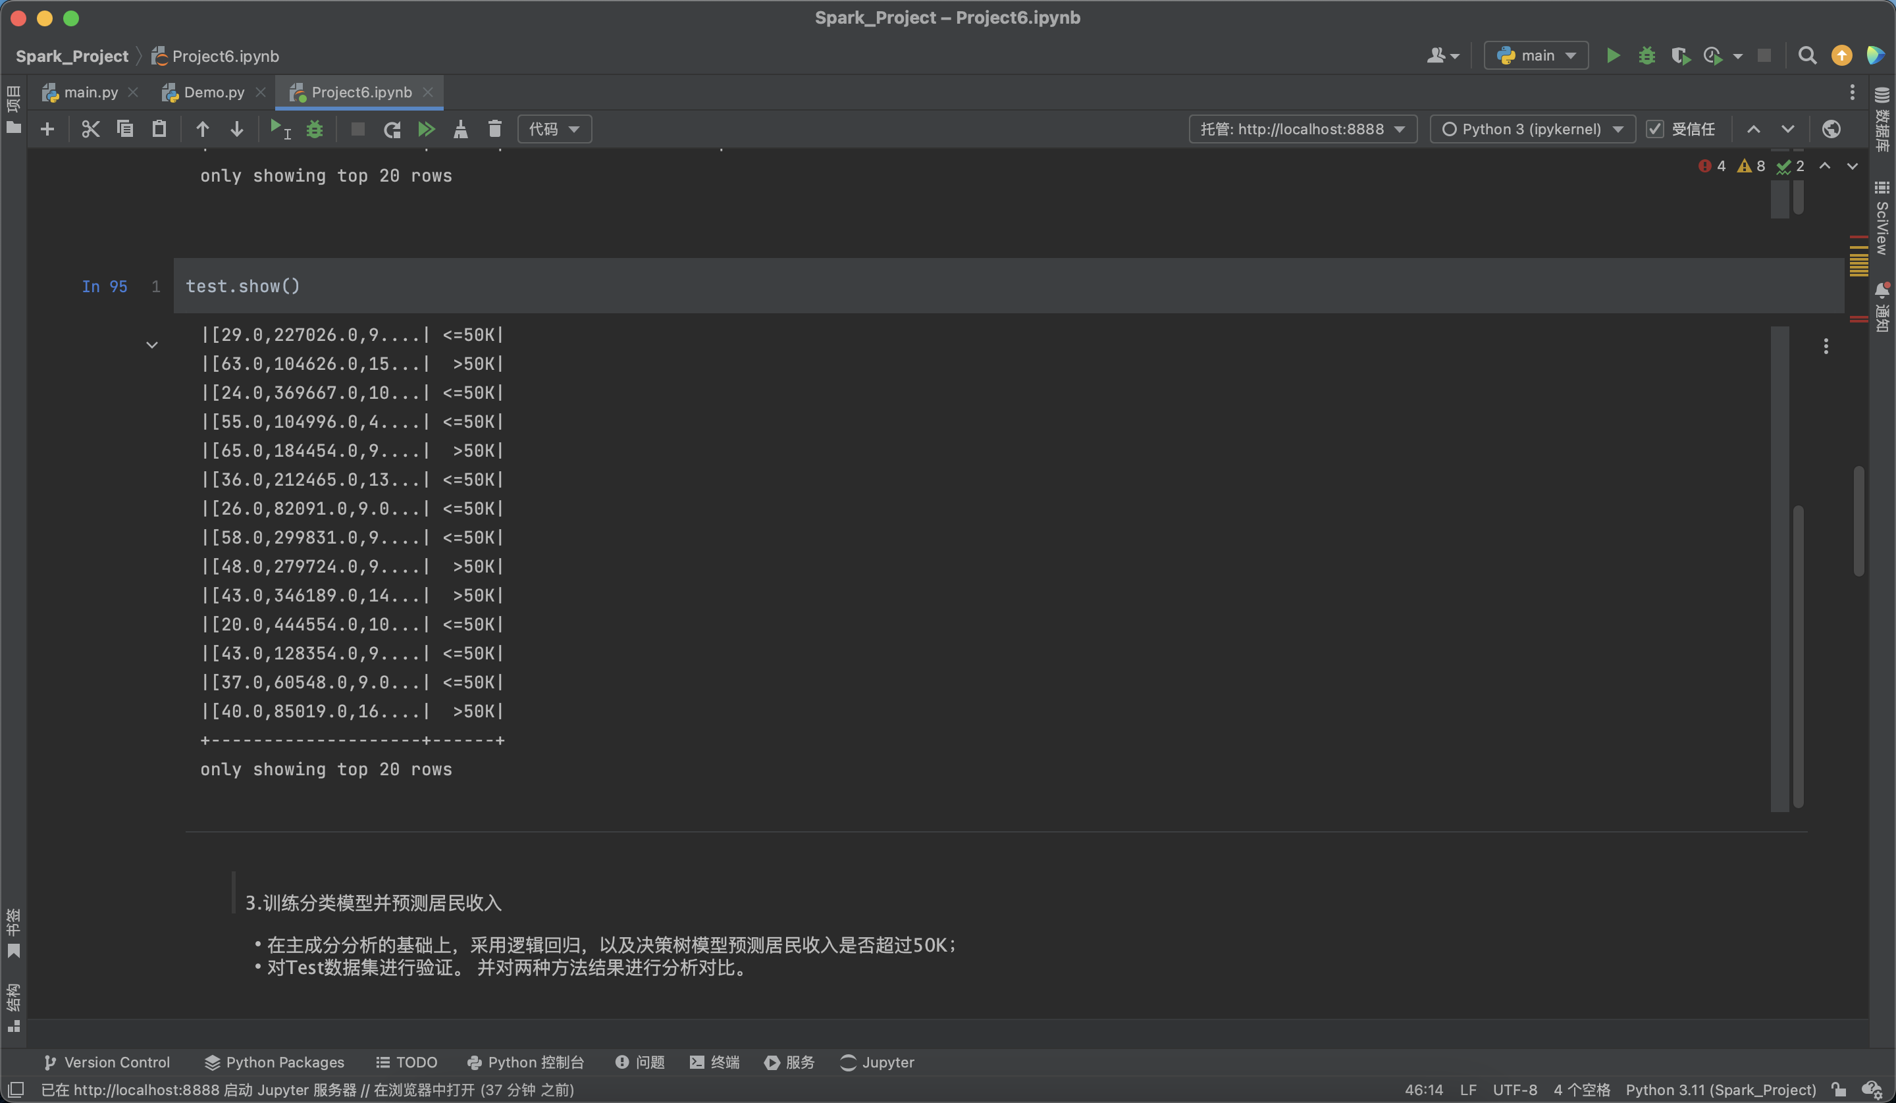Restart the Jupyter kernel
Image resolution: width=1896 pixels, height=1103 pixels.
point(392,130)
